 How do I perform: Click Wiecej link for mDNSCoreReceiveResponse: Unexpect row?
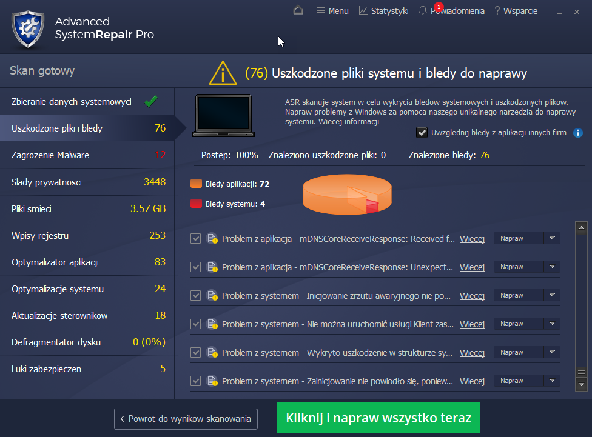(472, 267)
